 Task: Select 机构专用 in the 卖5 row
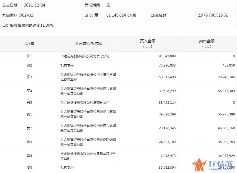(67, 167)
